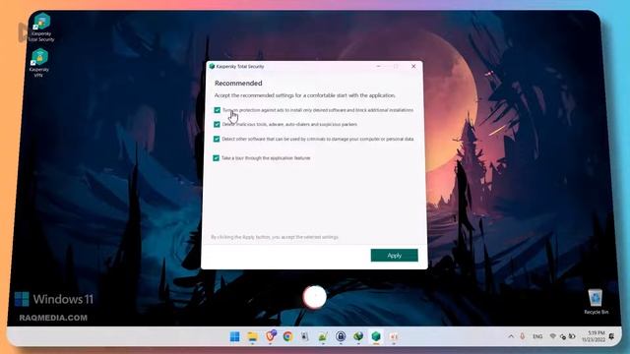Image resolution: width=630 pixels, height=354 pixels.
Task: Click Kaspersky logo in dialog title bar
Action: pyautogui.click(x=212, y=66)
